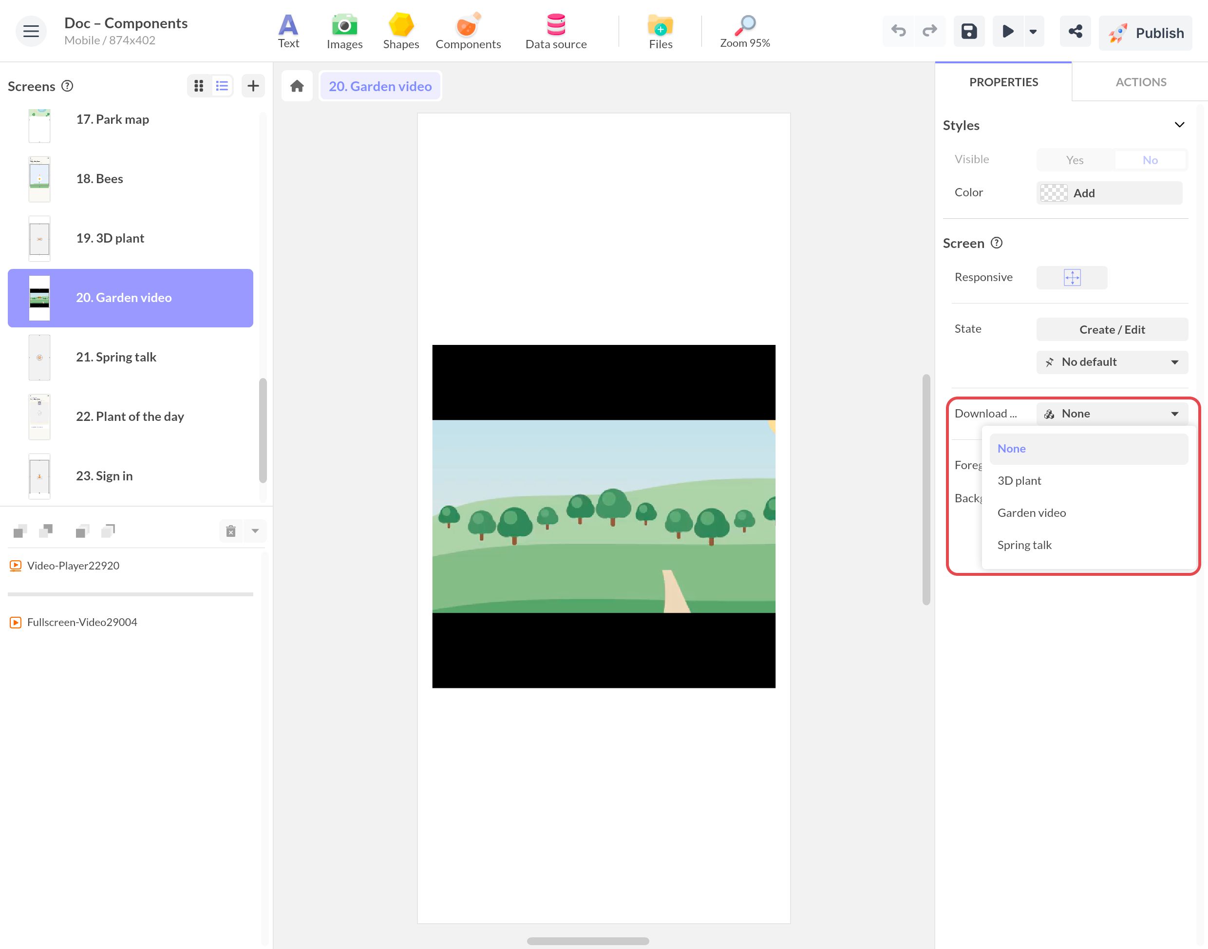The width and height of the screenshot is (1208, 949).
Task: Open the play options dropdown arrow
Action: point(1033,32)
